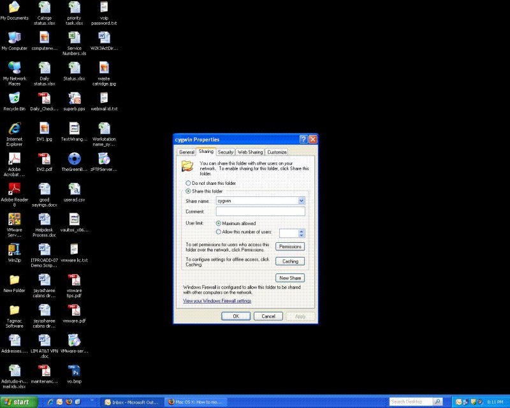Click the help question mark in cygwin Properties
Viewport: 510px width, 408px height.
tap(303, 139)
